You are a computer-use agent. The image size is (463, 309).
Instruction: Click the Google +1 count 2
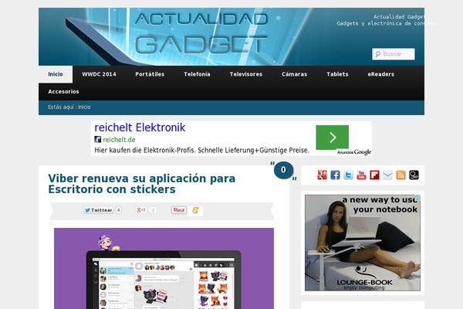153,211
